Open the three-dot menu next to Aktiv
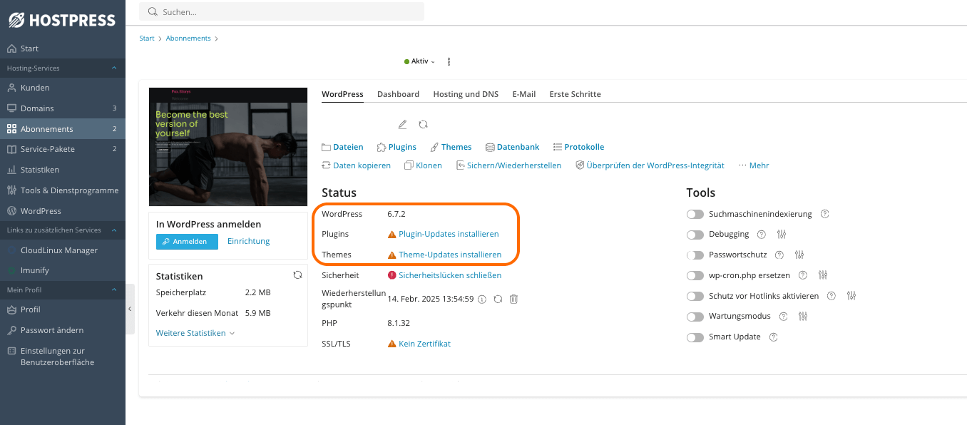 click(449, 61)
